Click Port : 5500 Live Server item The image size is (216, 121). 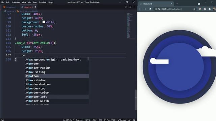click(x=110, y=120)
